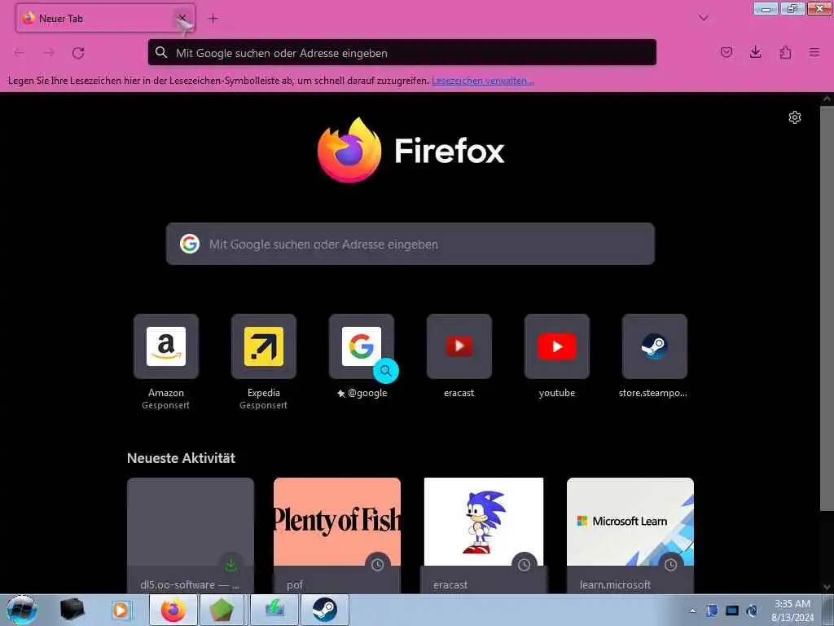Open Steam from the taskbar
The width and height of the screenshot is (834, 626).
(x=324, y=610)
